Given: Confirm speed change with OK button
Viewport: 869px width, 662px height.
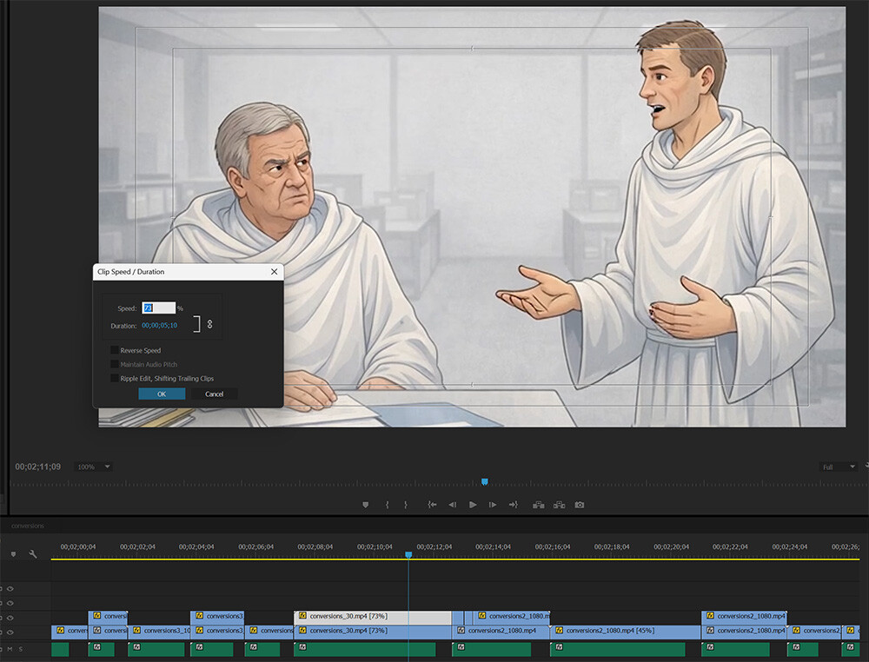Looking at the screenshot, I should tap(162, 394).
